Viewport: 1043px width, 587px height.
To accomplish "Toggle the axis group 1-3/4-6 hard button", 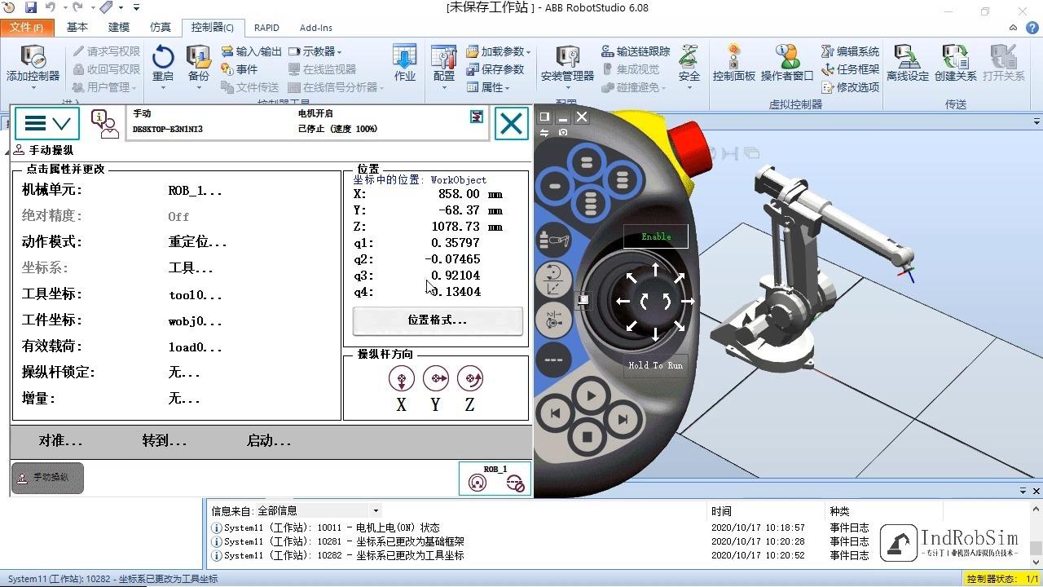I will [553, 320].
